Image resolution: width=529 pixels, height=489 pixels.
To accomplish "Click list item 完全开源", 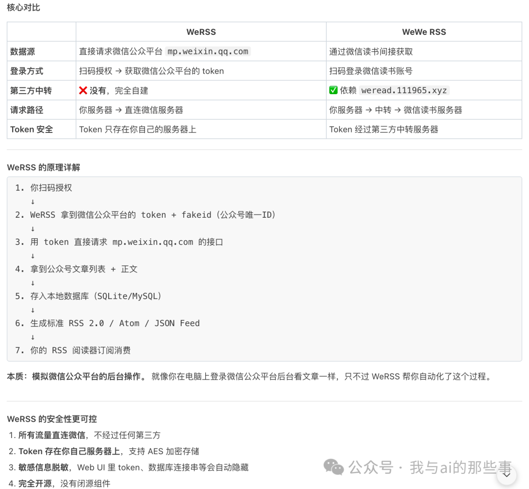I will (60, 484).
